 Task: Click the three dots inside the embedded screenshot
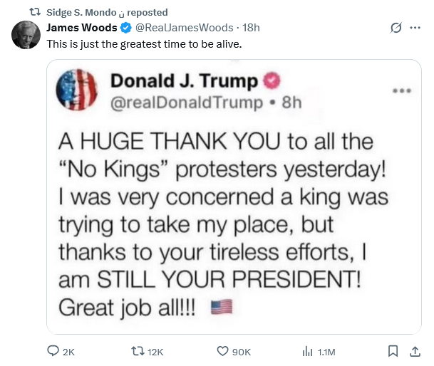pos(403,91)
